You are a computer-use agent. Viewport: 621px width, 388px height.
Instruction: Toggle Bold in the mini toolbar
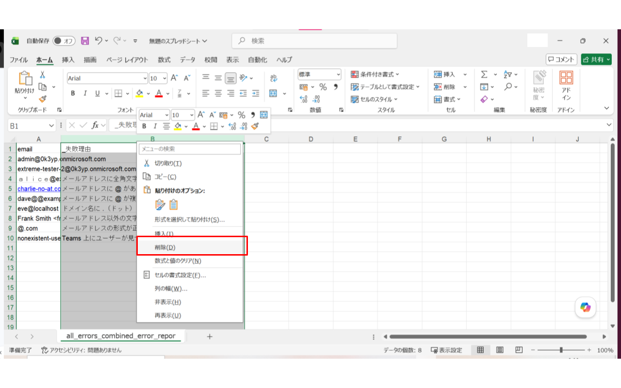tap(144, 127)
